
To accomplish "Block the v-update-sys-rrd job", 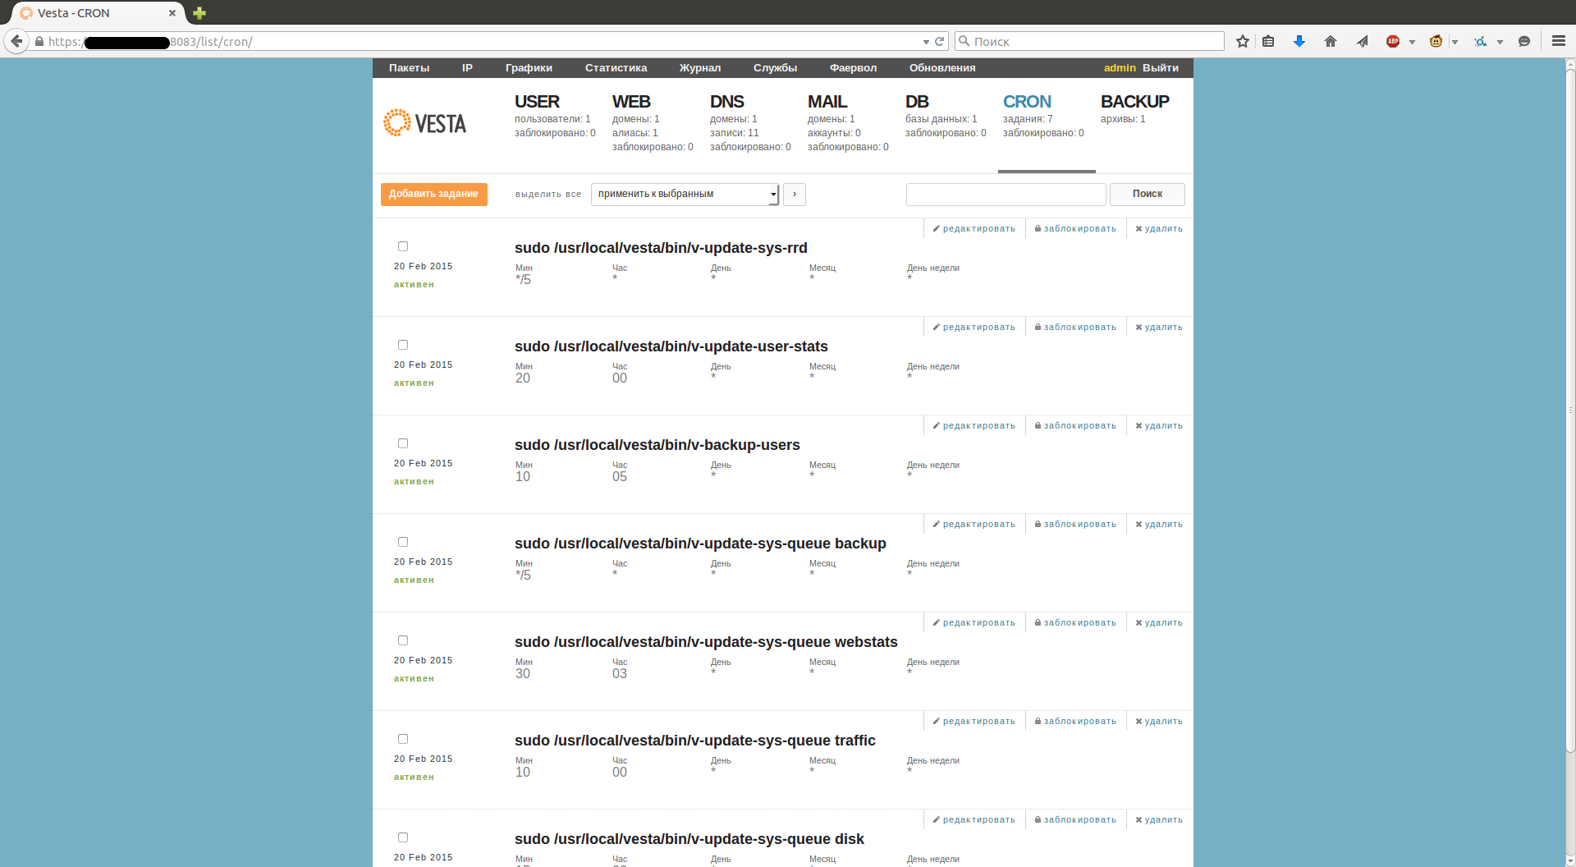I will coord(1075,229).
